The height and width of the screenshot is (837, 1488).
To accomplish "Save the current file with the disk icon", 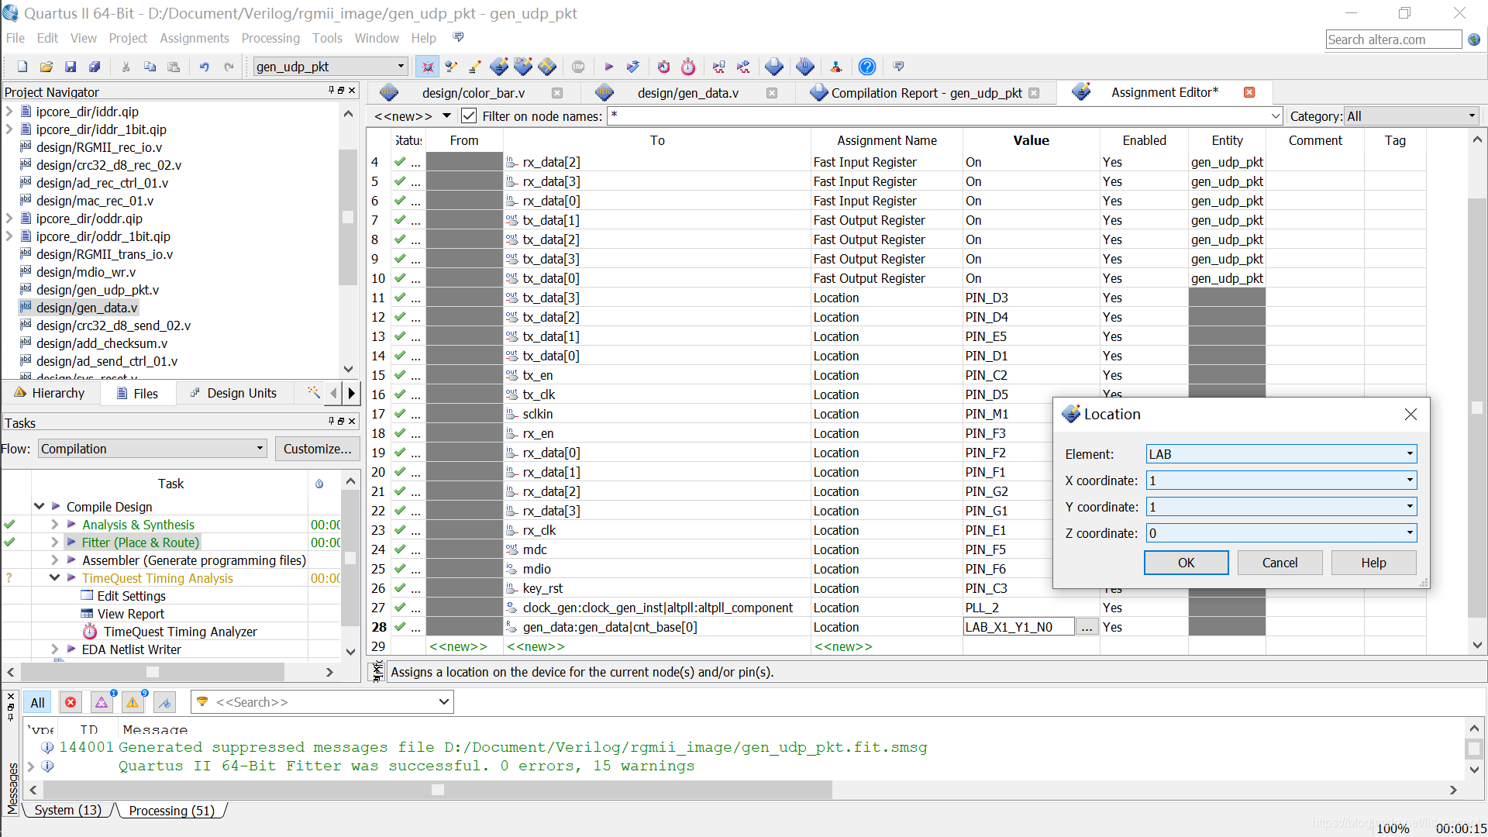I will pos(71,67).
